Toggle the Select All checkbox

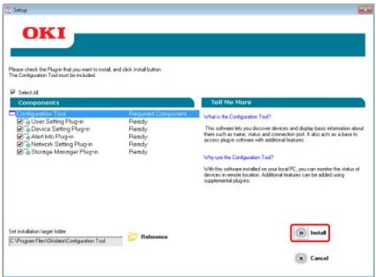pos(12,92)
